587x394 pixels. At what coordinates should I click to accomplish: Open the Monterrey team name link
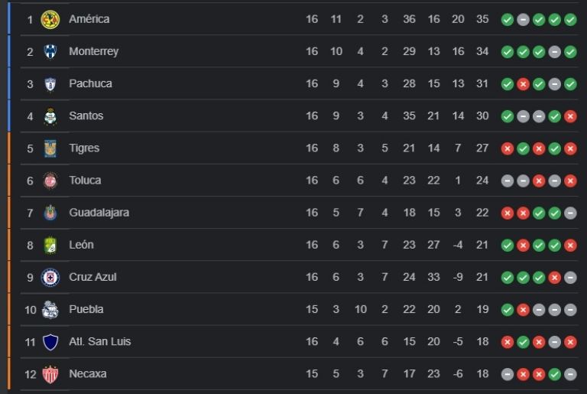(93, 52)
